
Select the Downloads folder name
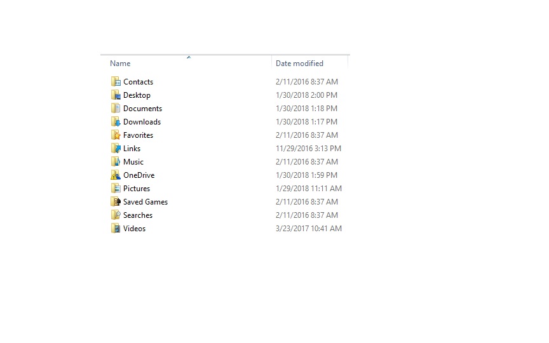[142, 122]
